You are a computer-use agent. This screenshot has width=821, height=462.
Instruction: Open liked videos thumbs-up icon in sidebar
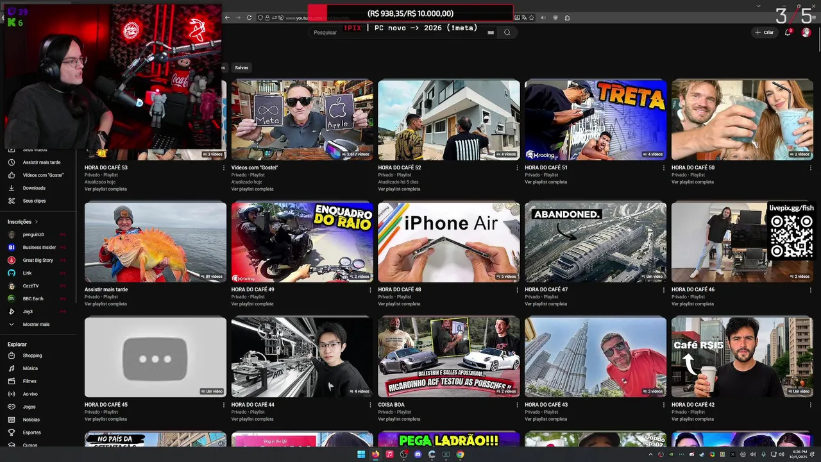coord(11,175)
